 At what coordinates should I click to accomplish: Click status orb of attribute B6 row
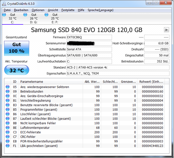click(8, 114)
